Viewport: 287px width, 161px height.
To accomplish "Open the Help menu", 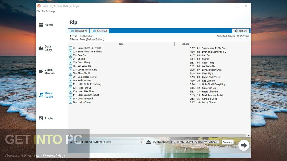I will tap(52, 11).
